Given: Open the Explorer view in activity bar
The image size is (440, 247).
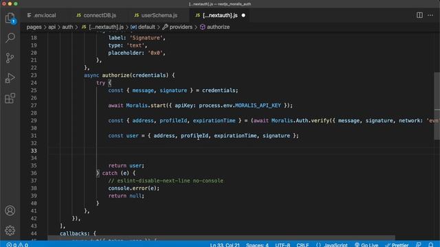Looking at the screenshot, I should pyautogui.click(x=10, y=18).
